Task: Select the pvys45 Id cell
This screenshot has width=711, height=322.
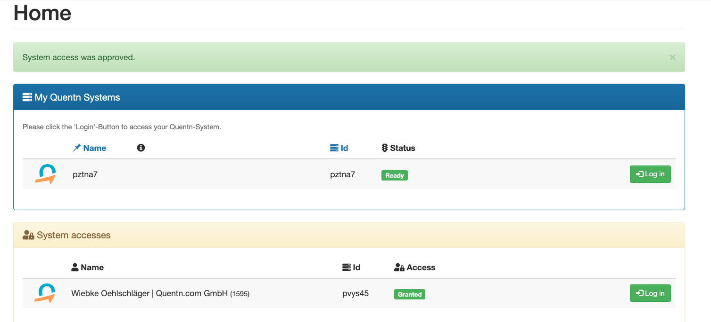Action: 355,293
